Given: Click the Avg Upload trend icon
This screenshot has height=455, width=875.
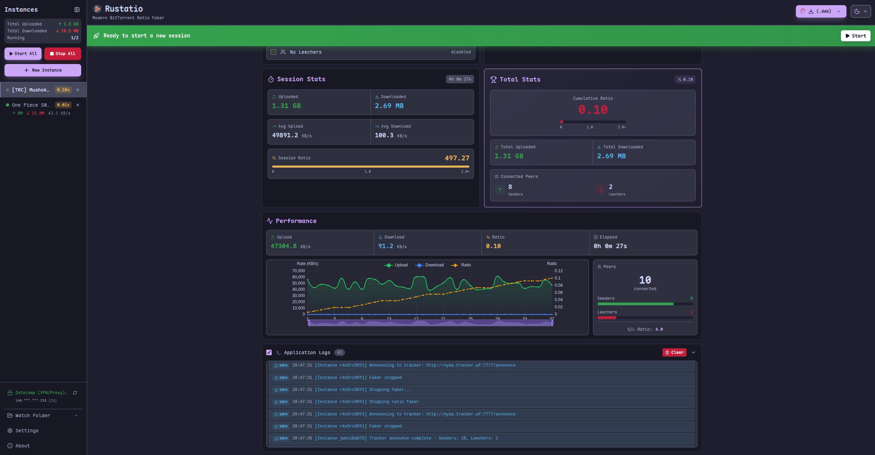Looking at the screenshot, I should (274, 126).
